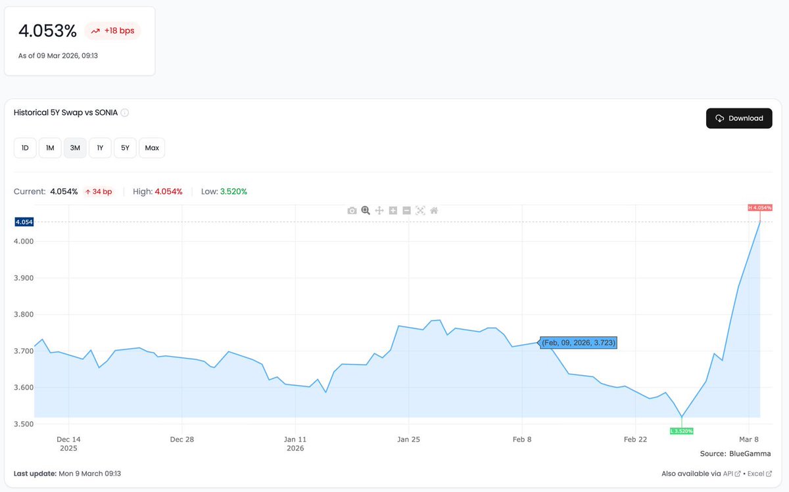The height and width of the screenshot is (492, 789).
Task: Click the Download button
Action: coord(739,118)
